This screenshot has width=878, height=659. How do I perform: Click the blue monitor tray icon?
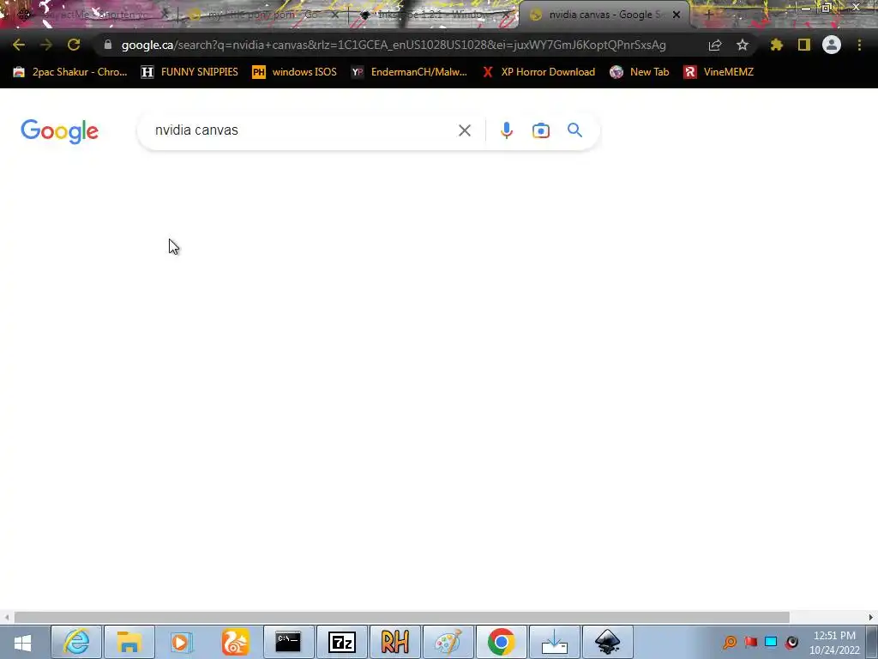tap(771, 642)
